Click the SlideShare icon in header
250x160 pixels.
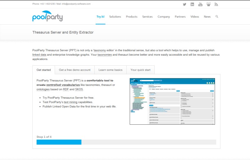pyautogui.click(x=208, y=4)
